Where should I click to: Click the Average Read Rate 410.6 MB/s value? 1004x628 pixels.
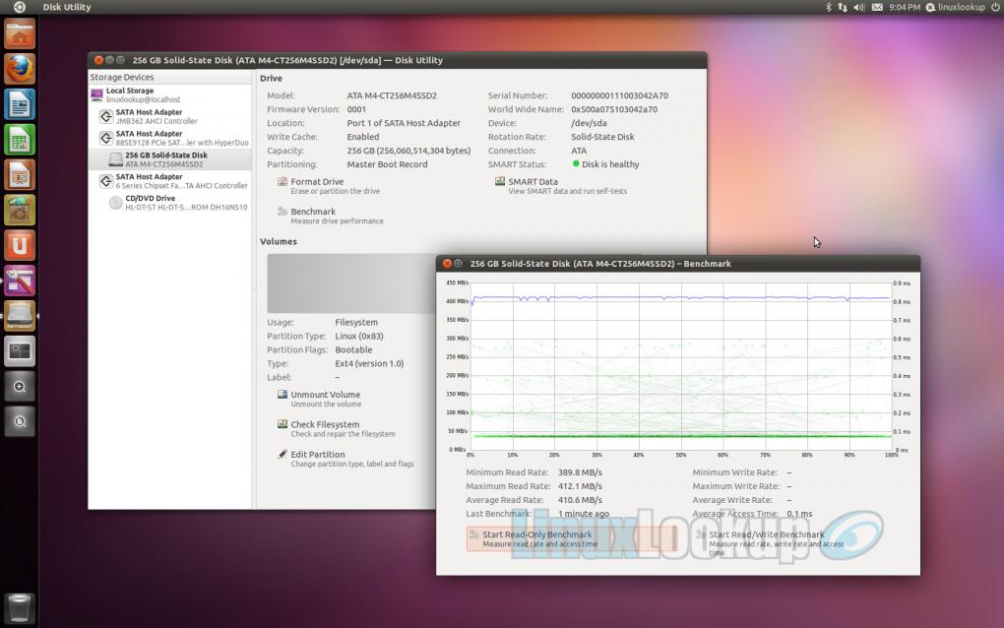(x=580, y=500)
